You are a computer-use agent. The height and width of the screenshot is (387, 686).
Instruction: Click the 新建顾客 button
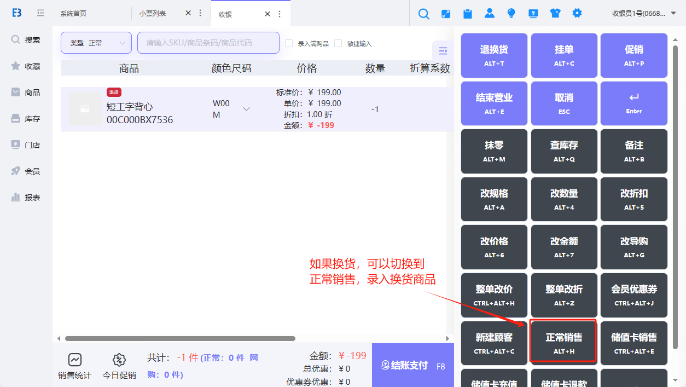[495, 343]
